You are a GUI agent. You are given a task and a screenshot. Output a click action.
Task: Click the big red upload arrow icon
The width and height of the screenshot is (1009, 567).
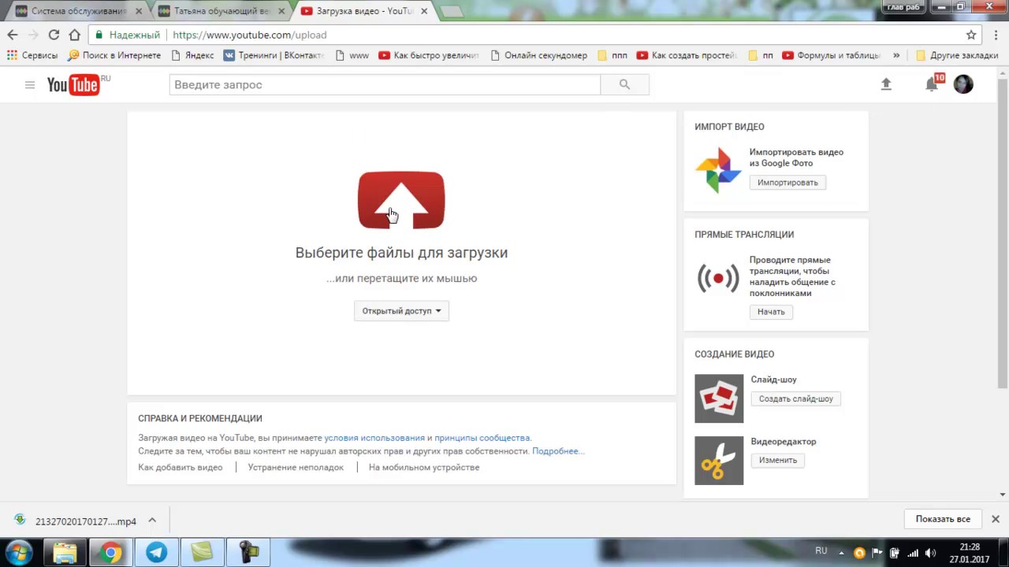tap(401, 200)
